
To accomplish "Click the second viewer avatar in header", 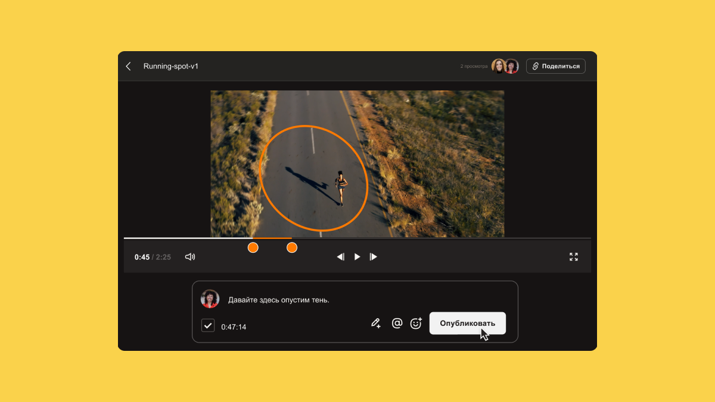I will (x=511, y=66).
